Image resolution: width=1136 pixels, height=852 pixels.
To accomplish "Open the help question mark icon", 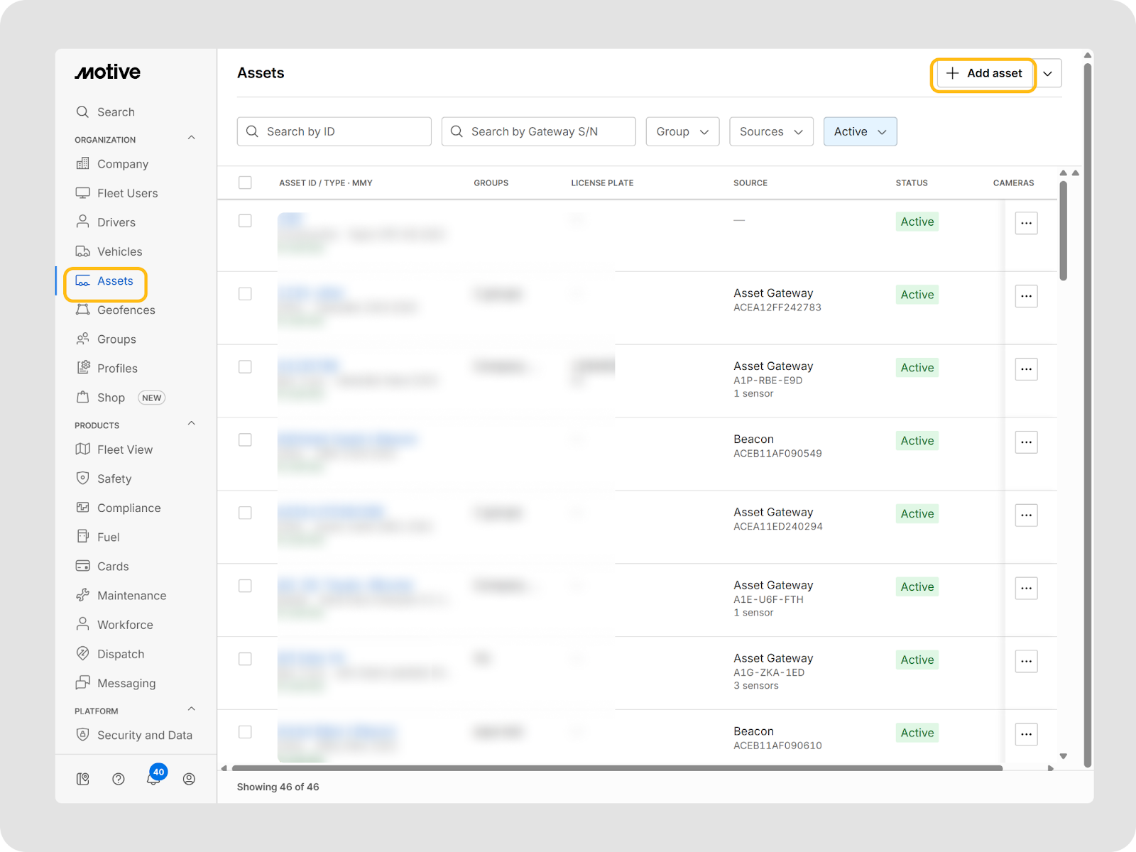I will [x=119, y=779].
